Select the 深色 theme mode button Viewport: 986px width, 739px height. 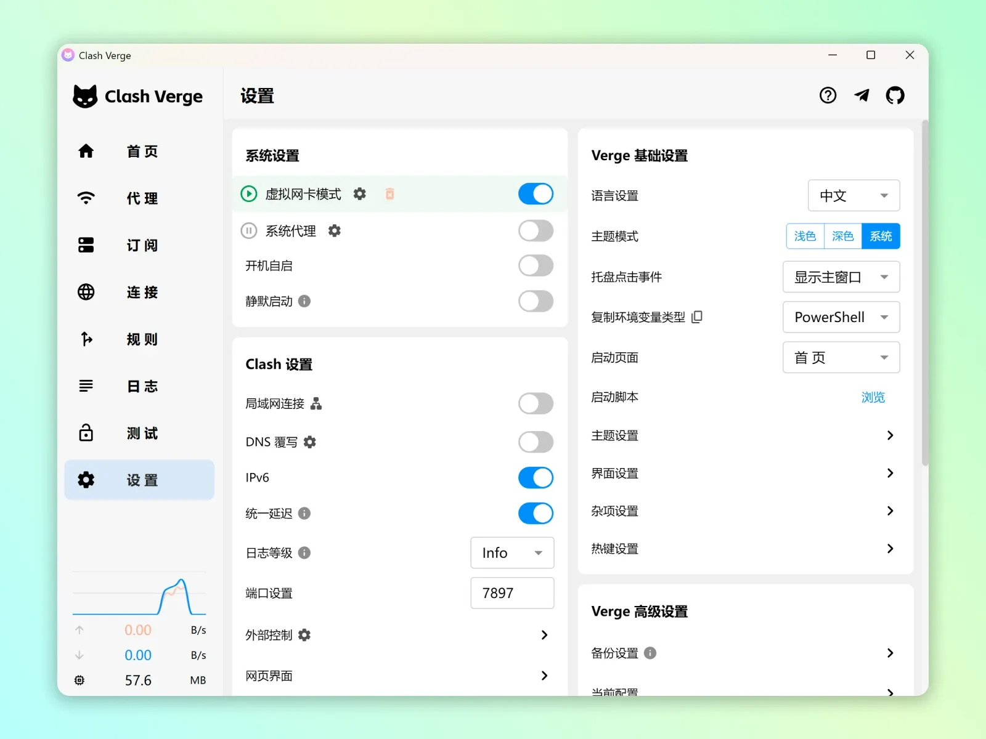coord(842,236)
